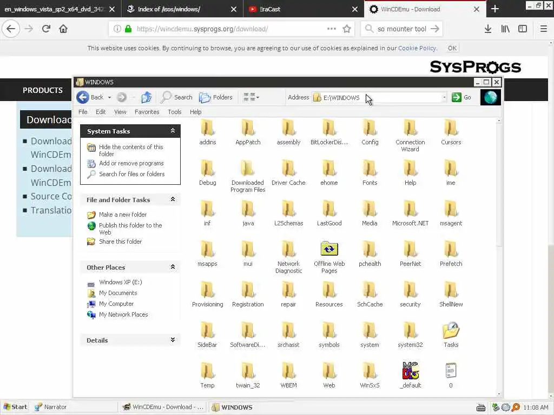Select the addins folder icon

coord(207,128)
